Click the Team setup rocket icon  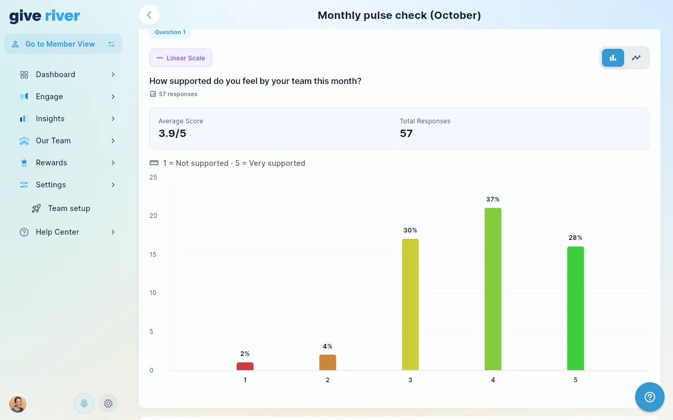pos(36,208)
